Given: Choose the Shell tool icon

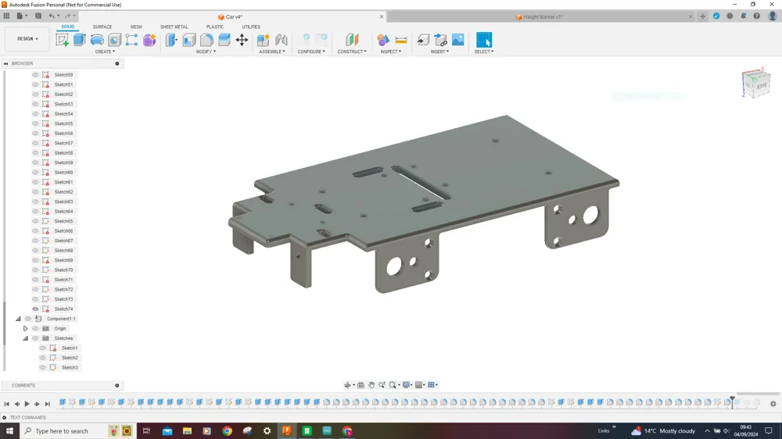Looking at the screenshot, I should pyautogui.click(x=189, y=40).
